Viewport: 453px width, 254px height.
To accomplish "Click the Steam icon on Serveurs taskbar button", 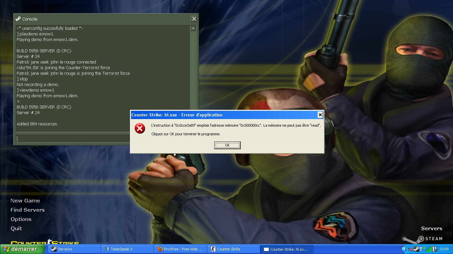I will point(54,249).
